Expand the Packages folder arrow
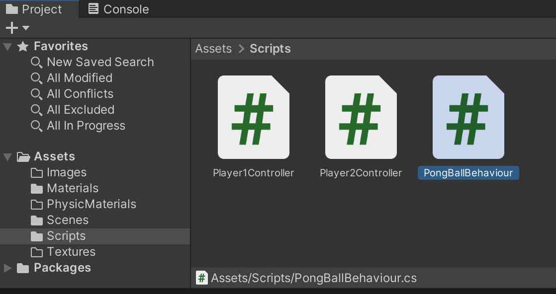The image size is (556, 294). 7,268
